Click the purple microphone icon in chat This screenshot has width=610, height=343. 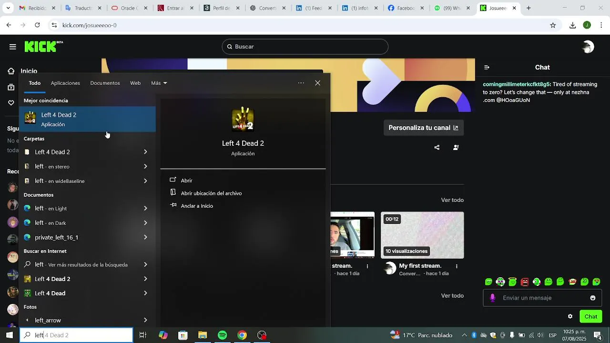point(493,298)
